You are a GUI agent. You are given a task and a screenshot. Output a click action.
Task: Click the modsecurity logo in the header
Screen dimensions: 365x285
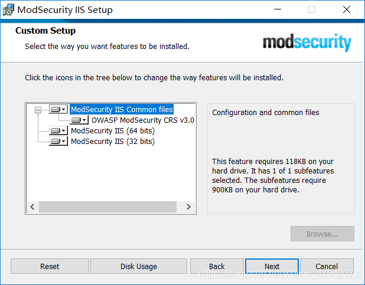click(307, 42)
